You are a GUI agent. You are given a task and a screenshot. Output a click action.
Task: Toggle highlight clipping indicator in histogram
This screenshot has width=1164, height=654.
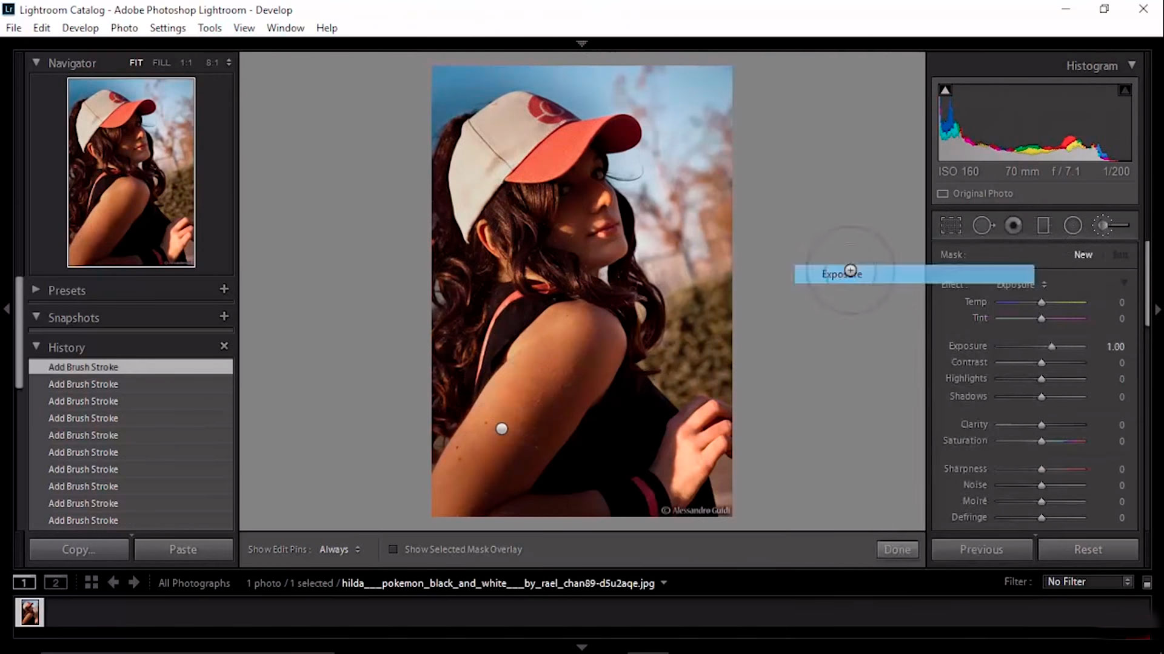click(x=1125, y=90)
